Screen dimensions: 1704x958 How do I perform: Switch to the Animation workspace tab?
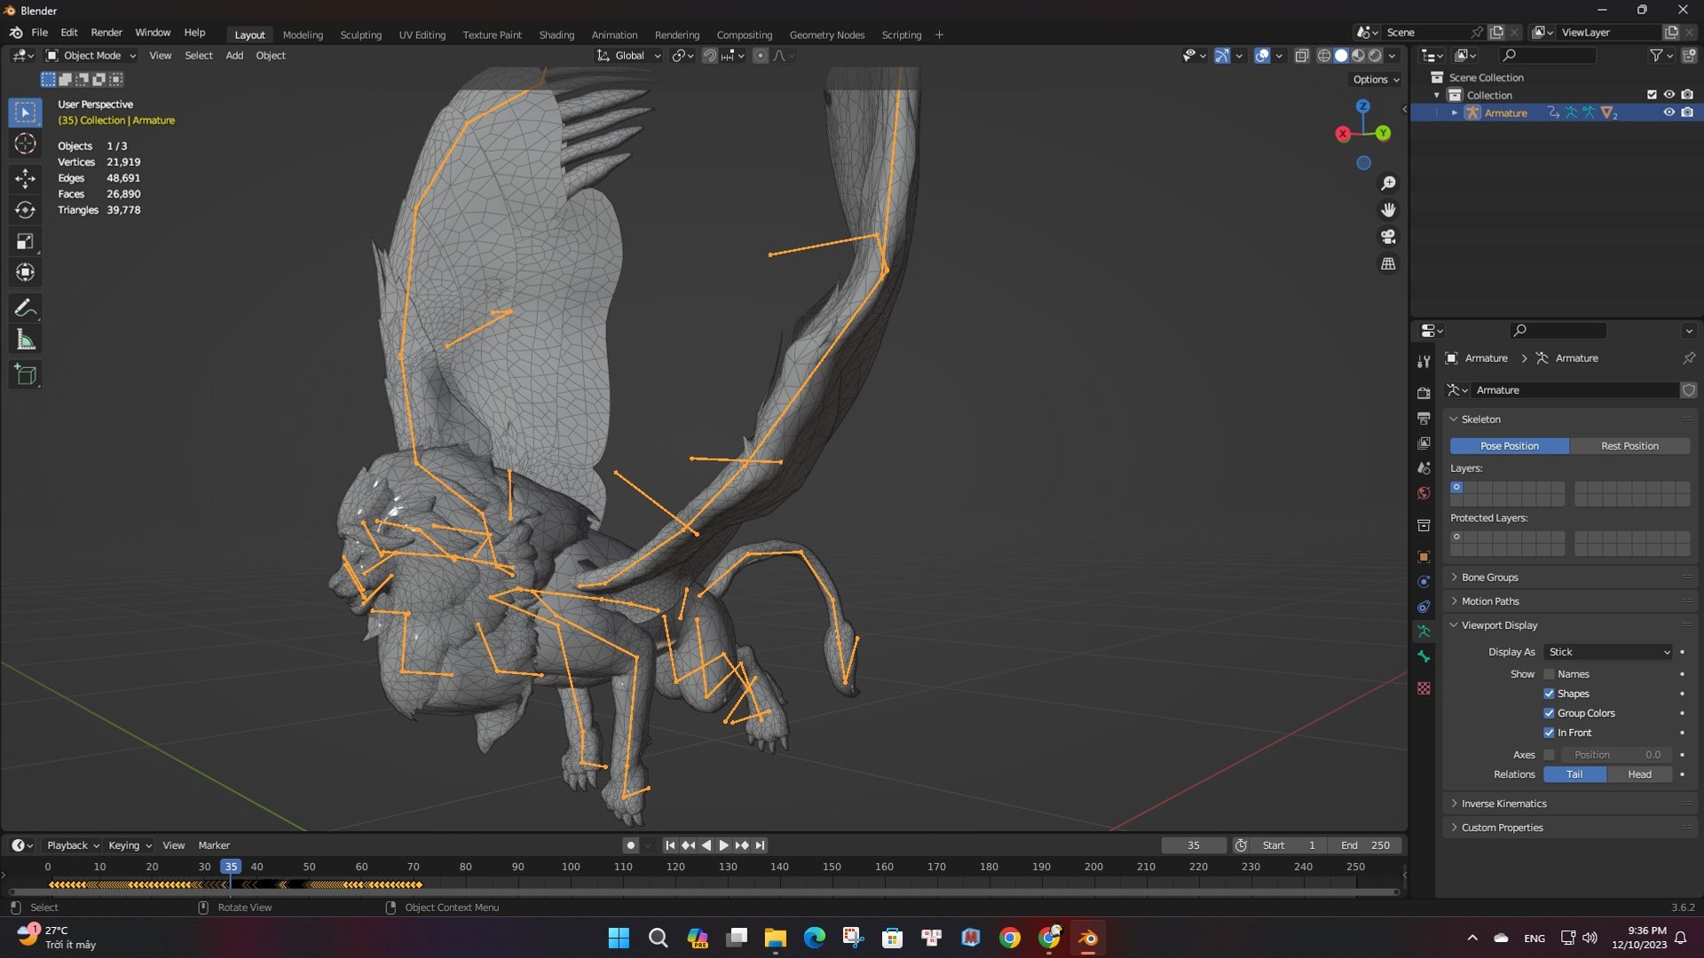(x=614, y=35)
